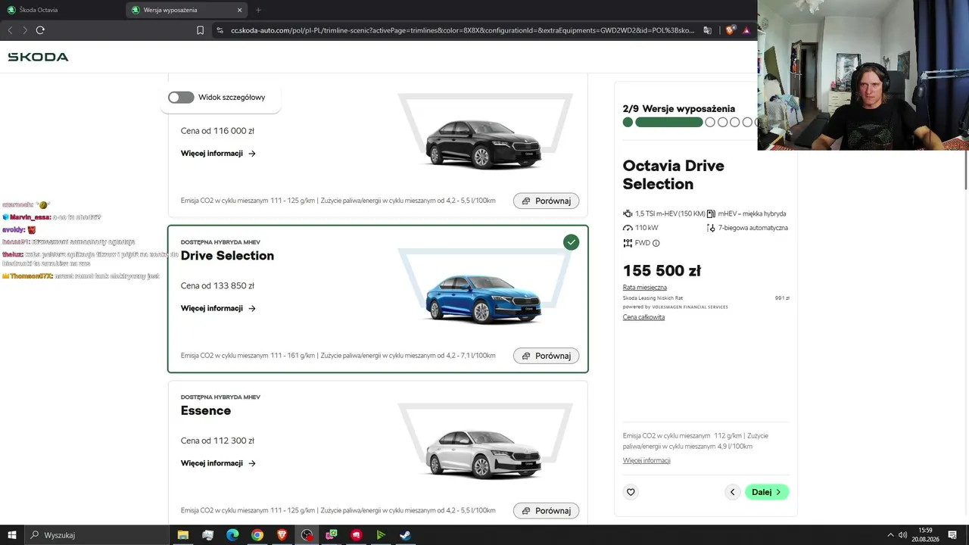Click Porównaj on the Drive Selection card

coord(547,356)
